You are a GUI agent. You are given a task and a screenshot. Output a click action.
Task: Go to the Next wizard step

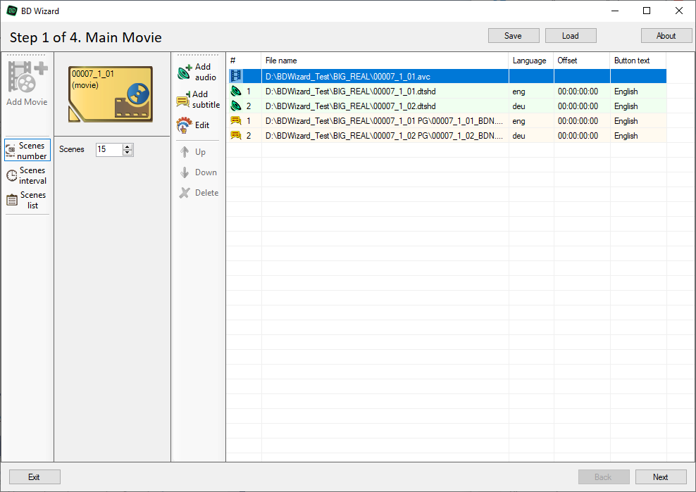click(x=660, y=477)
